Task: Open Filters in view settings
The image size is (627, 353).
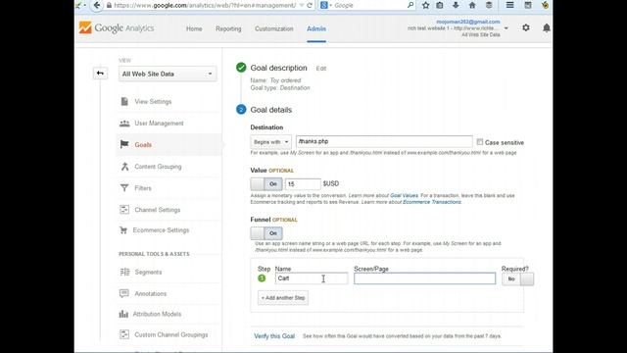Action: click(143, 188)
